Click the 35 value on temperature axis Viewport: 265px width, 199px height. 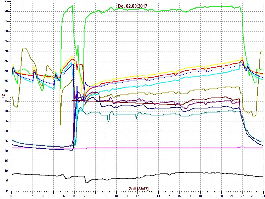6,121
